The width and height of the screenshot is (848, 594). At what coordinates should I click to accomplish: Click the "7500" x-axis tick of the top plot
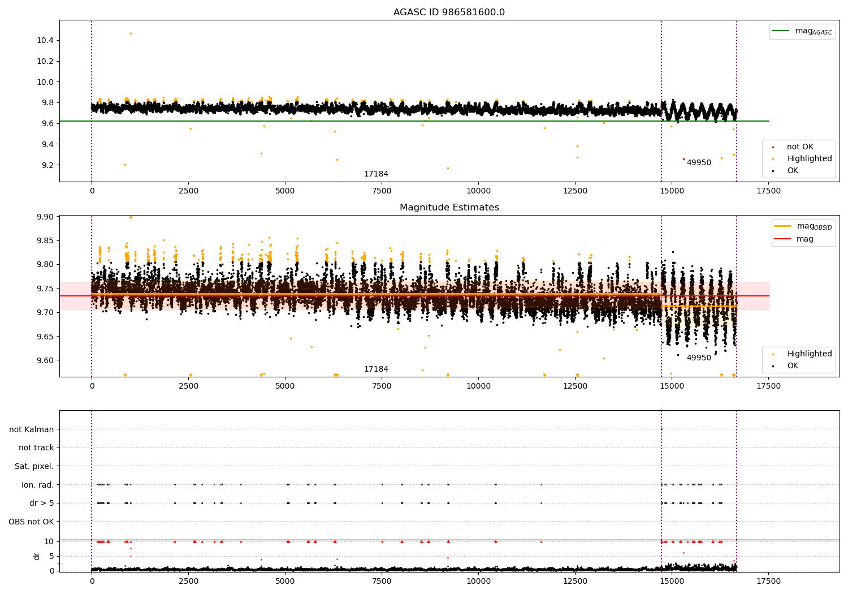pos(382,191)
